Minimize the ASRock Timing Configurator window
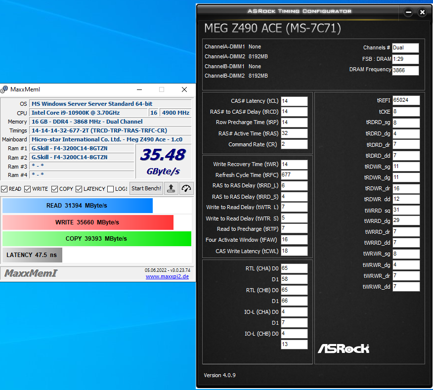This screenshot has height=390, width=433. point(408,12)
